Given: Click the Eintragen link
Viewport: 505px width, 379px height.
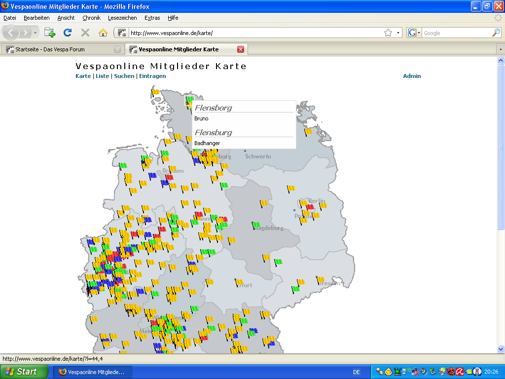Looking at the screenshot, I should pyautogui.click(x=152, y=76).
